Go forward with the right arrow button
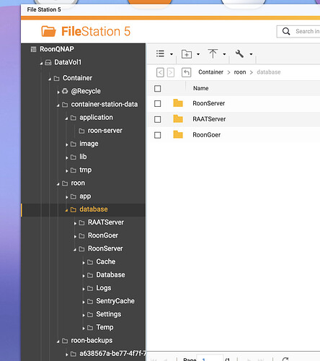The image size is (320, 361). (171, 72)
